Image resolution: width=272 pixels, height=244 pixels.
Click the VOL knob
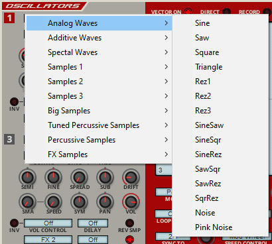[131, 202]
